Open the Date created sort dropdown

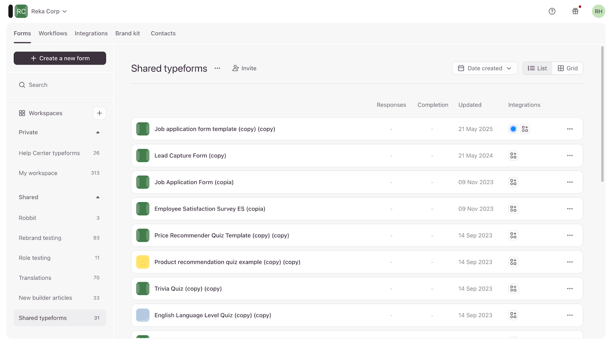(x=485, y=68)
